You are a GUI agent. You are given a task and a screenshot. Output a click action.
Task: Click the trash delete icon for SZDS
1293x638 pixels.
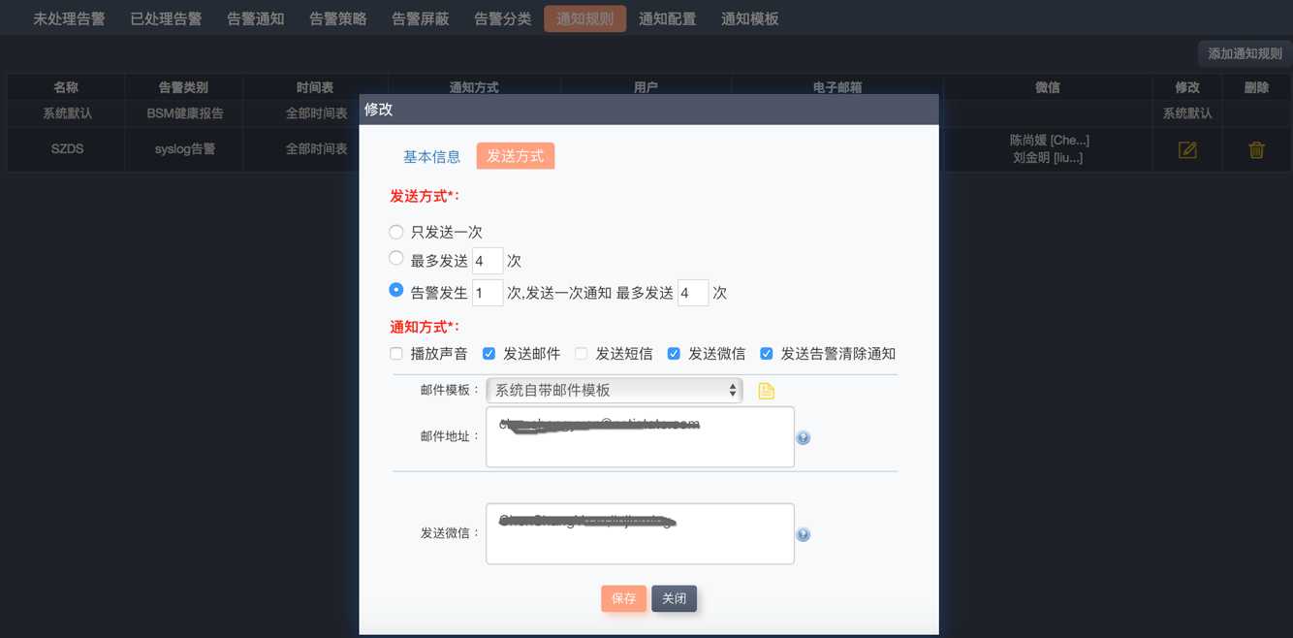pyautogui.click(x=1256, y=150)
